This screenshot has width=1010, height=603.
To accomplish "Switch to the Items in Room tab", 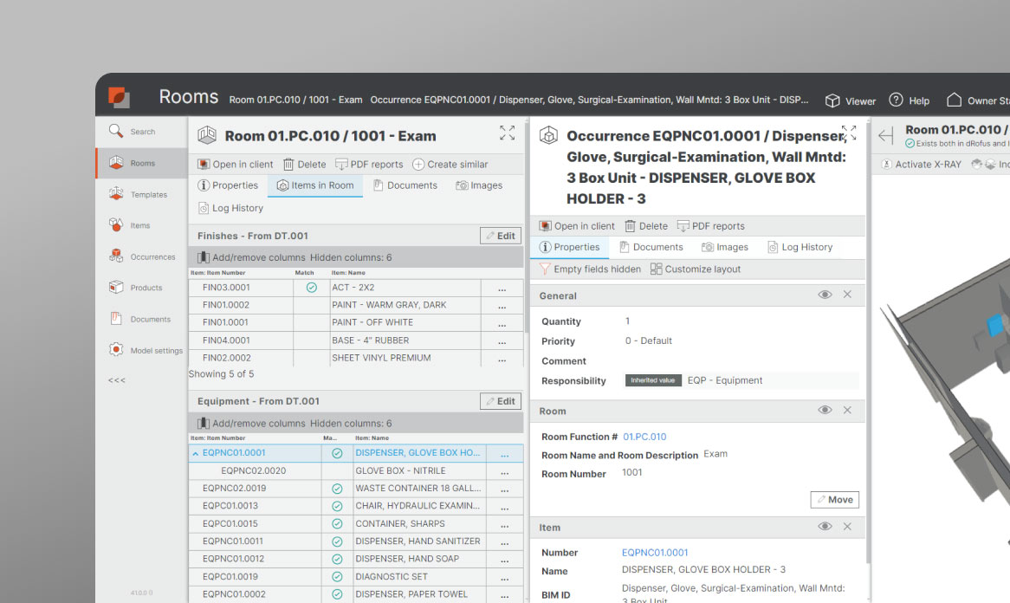I will (x=315, y=185).
